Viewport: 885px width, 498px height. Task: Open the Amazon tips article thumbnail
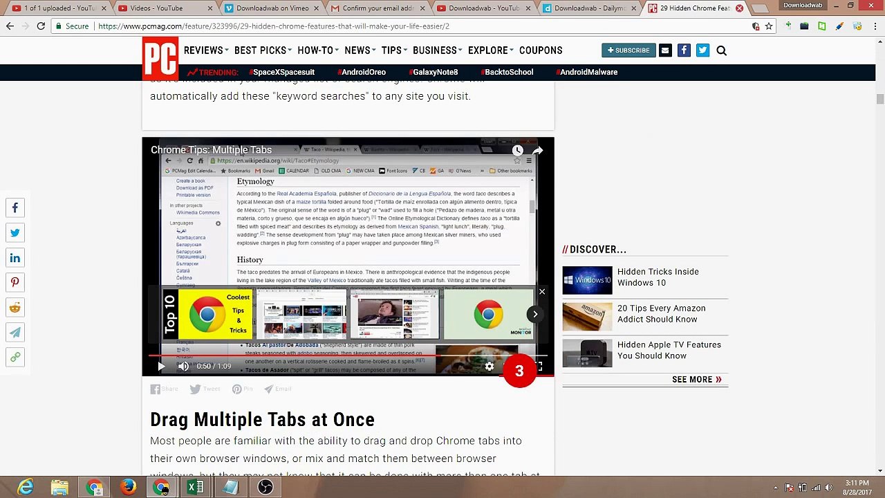click(x=587, y=317)
